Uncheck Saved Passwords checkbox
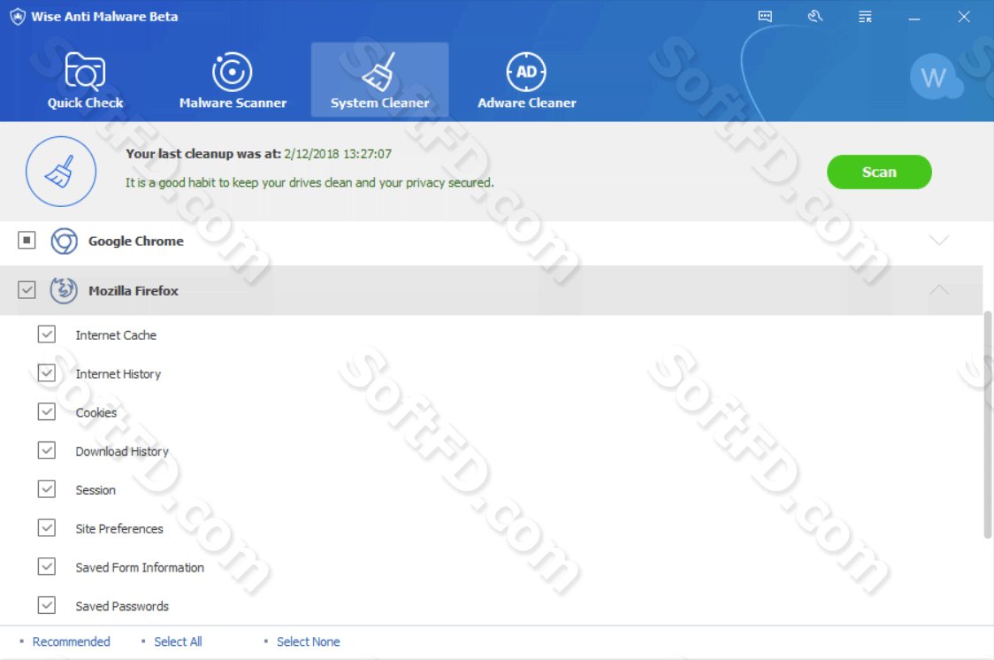The height and width of the screenshot is (660, 994). click(46, 605)
